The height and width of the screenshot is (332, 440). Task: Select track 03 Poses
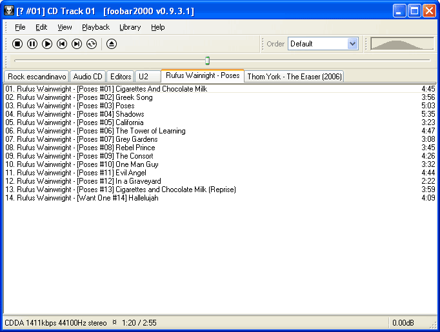(220, 106)
